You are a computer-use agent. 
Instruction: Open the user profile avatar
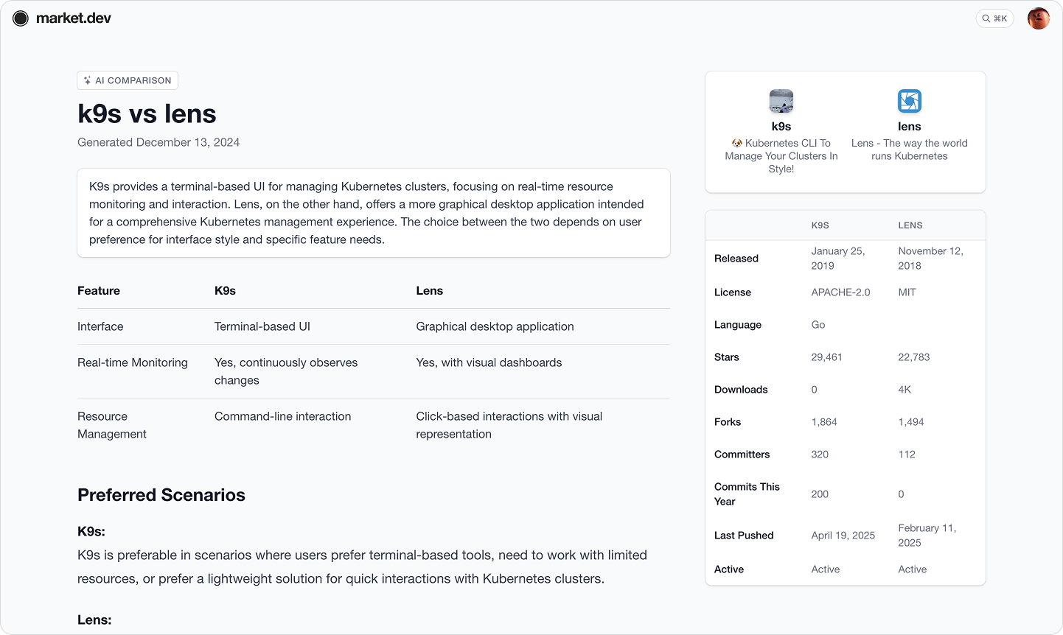pyautogui.click(x=1039, y=18)
